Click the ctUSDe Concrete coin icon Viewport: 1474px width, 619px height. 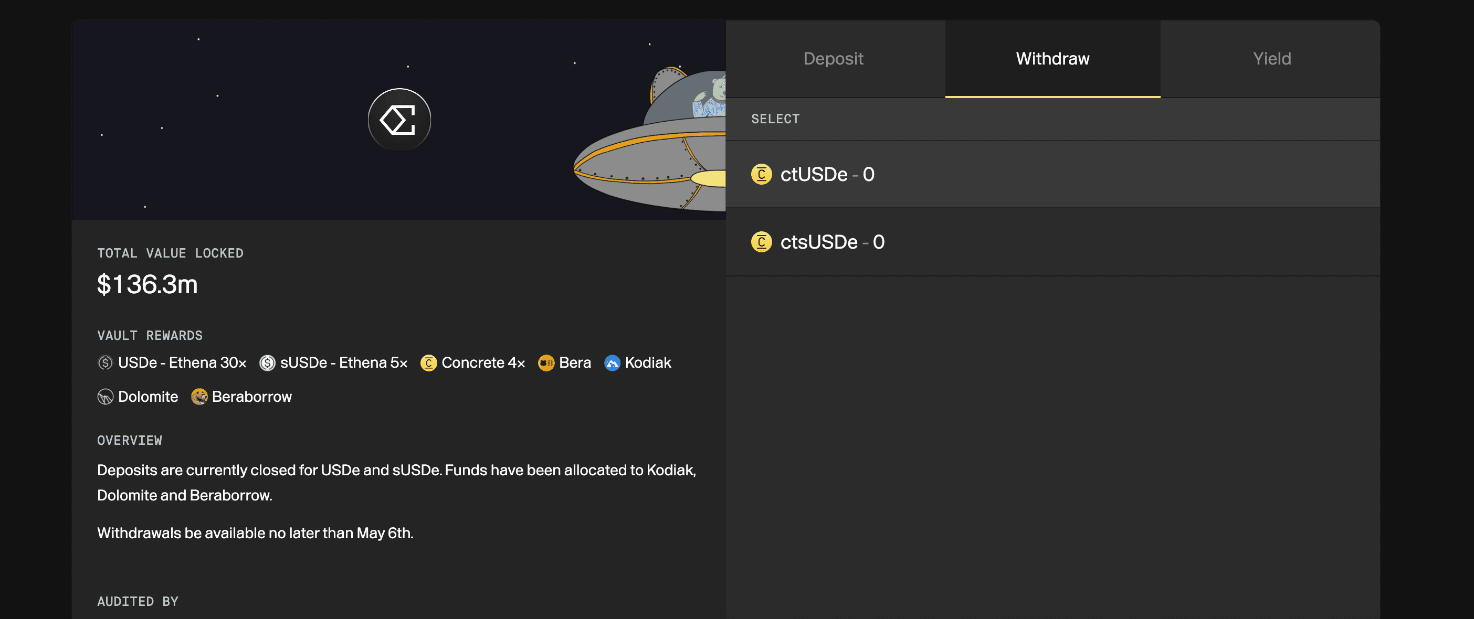pos(761,174)
